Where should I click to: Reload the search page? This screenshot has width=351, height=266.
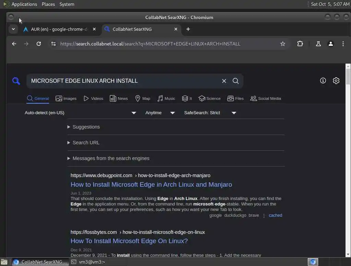pyautogui.click(x=39, y=44)
